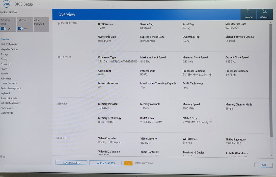Go to Integrated Devices
The image size is (276, 177).
pos(9,49)
